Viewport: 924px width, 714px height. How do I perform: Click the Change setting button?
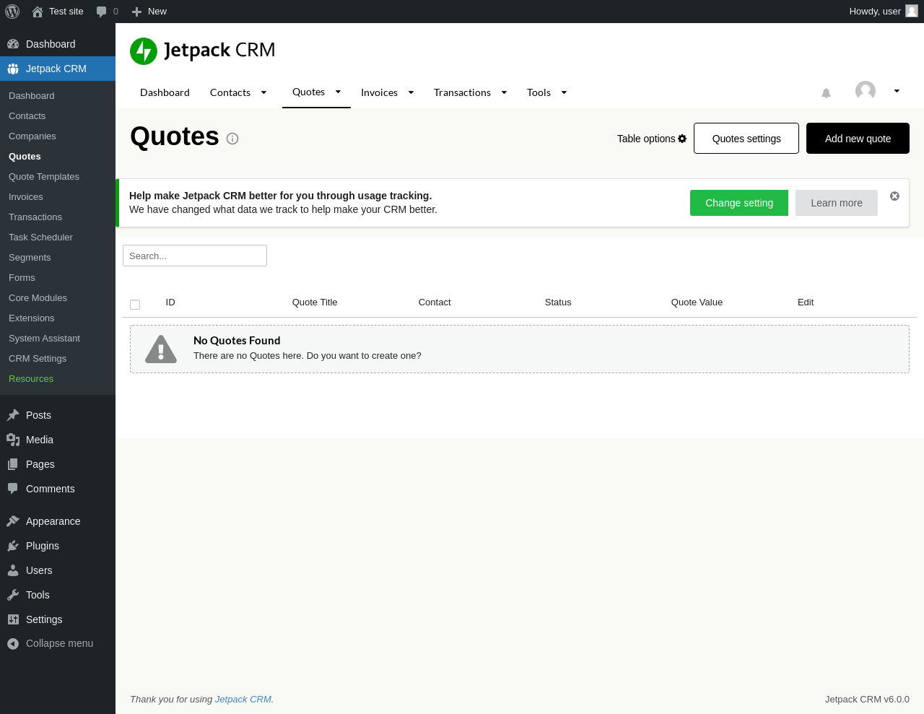tap(739, 203)
